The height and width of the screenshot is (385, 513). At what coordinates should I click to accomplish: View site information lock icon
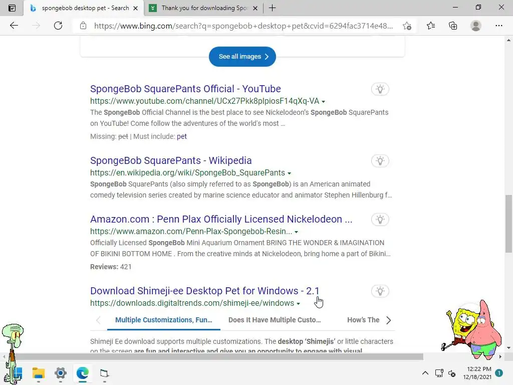pyautogui.click(x=83, y=26)
